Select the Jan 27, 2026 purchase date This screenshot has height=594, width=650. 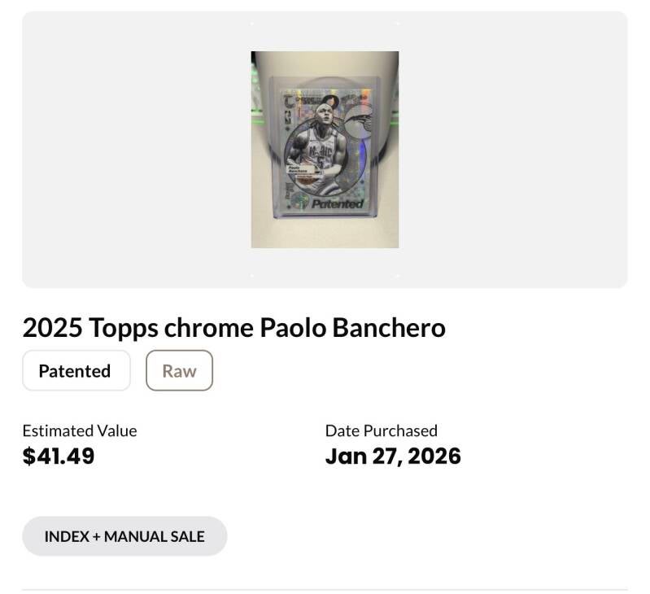click(x=393, y=456)
